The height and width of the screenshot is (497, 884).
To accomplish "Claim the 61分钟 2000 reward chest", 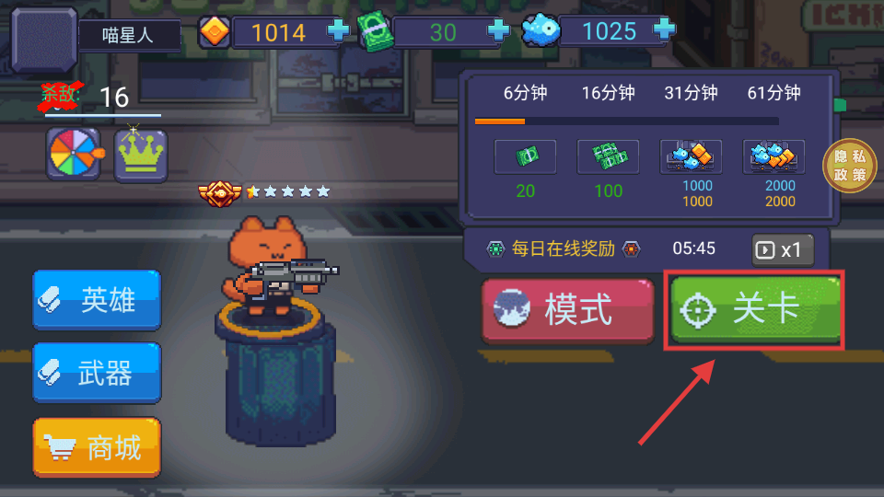I will point(773,156).
